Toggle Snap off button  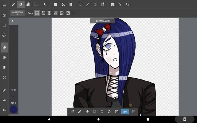click(x=37, y=13)
